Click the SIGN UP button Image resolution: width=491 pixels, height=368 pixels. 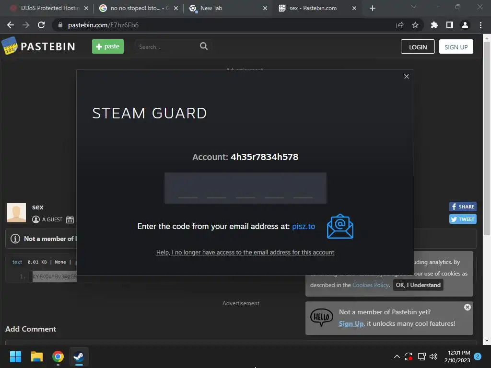tap(456, 46)
